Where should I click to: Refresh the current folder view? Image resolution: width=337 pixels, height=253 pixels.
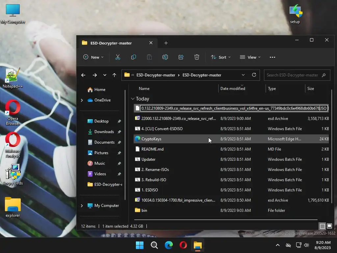(x=254, y=75)
